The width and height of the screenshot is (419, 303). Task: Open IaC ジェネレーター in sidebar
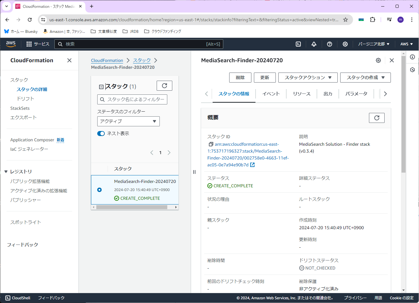pyautogui.click(x=29, y=149)
